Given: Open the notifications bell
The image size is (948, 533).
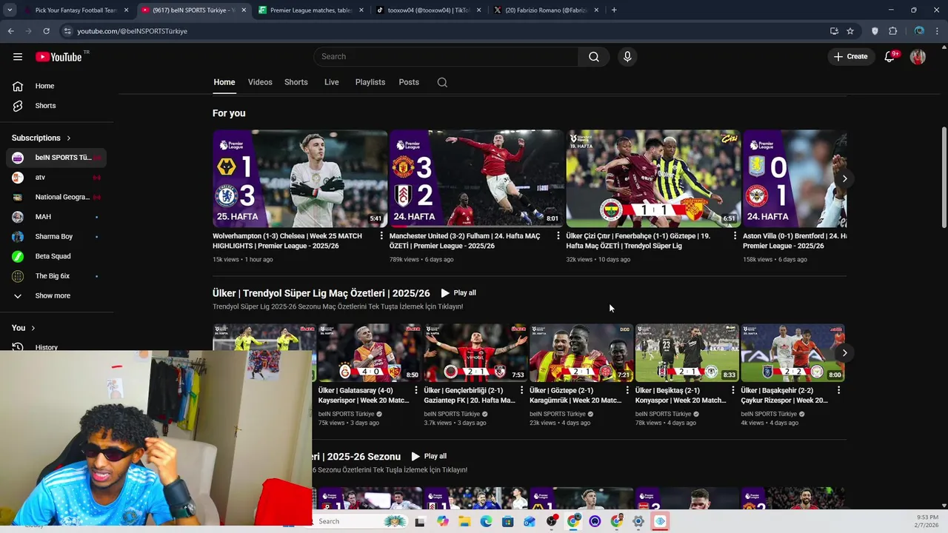Looking at the screenshot, I should click(890, 56).
